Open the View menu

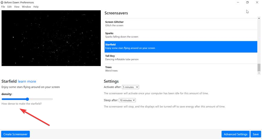pyautogui.click(x=17, y=7)
